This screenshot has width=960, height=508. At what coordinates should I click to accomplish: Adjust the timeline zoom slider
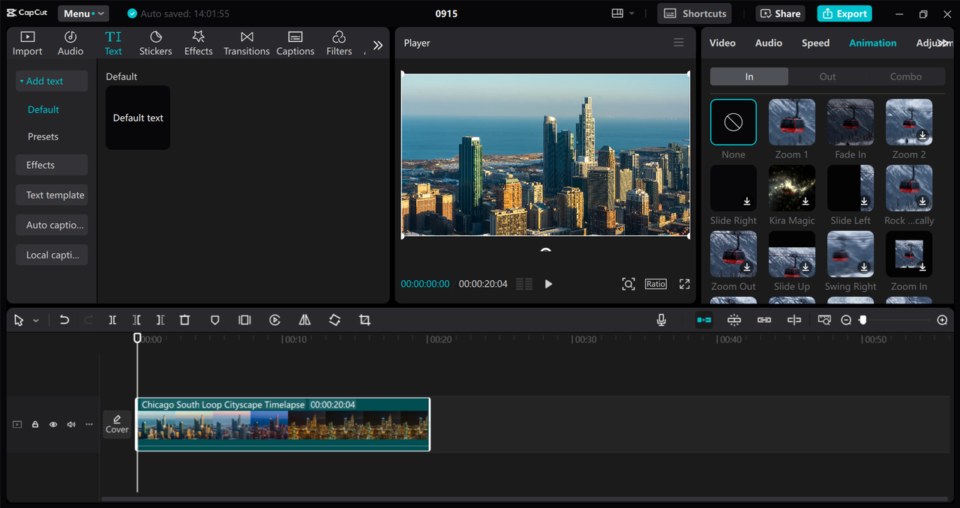click(x=863, y=320)
